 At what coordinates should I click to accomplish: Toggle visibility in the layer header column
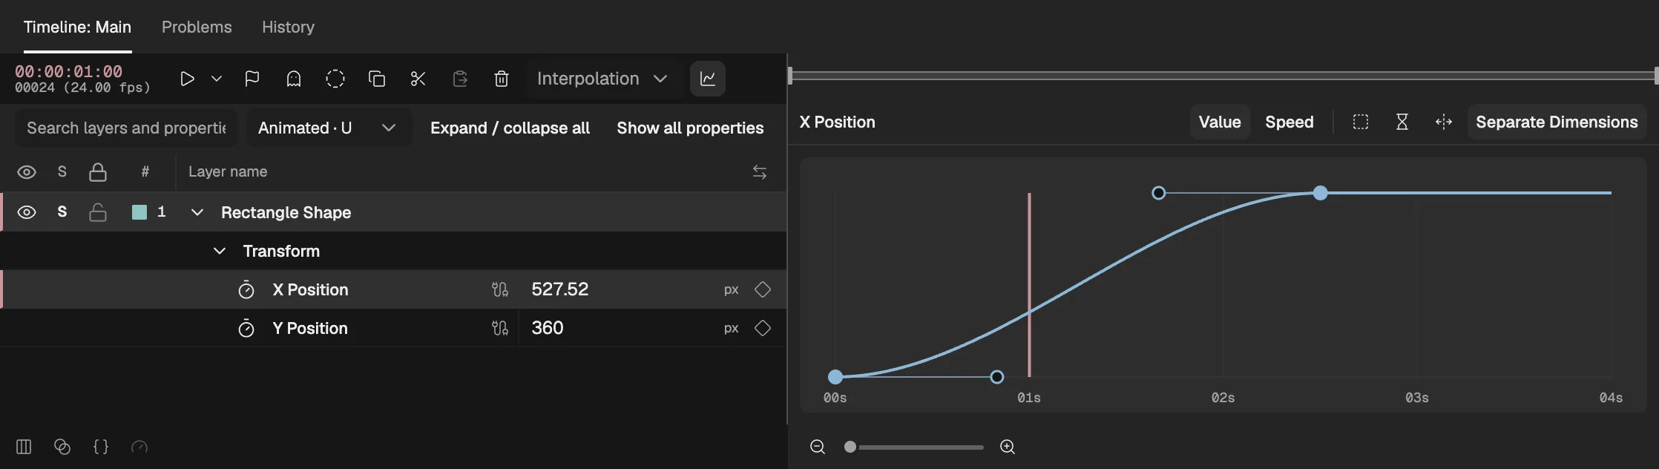[27, 172]
